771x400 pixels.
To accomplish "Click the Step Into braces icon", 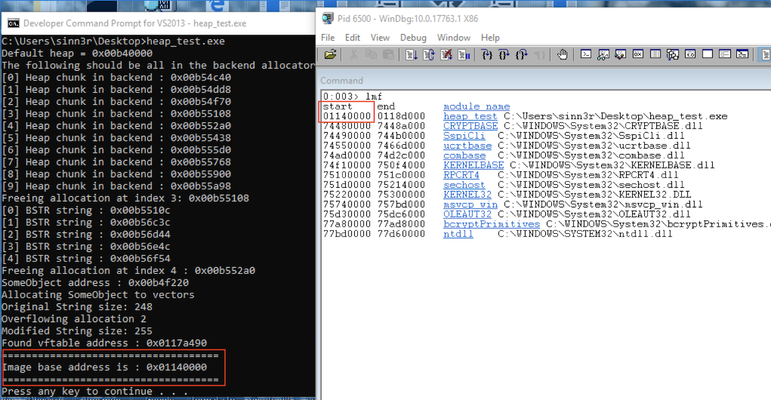I will [x=486, y=54].
